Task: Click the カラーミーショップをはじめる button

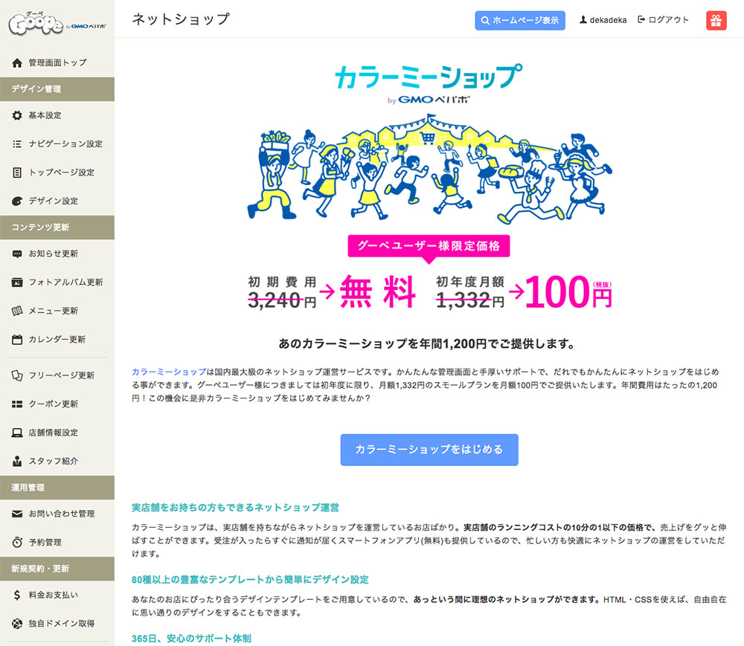Action: [x=429, y=450]
